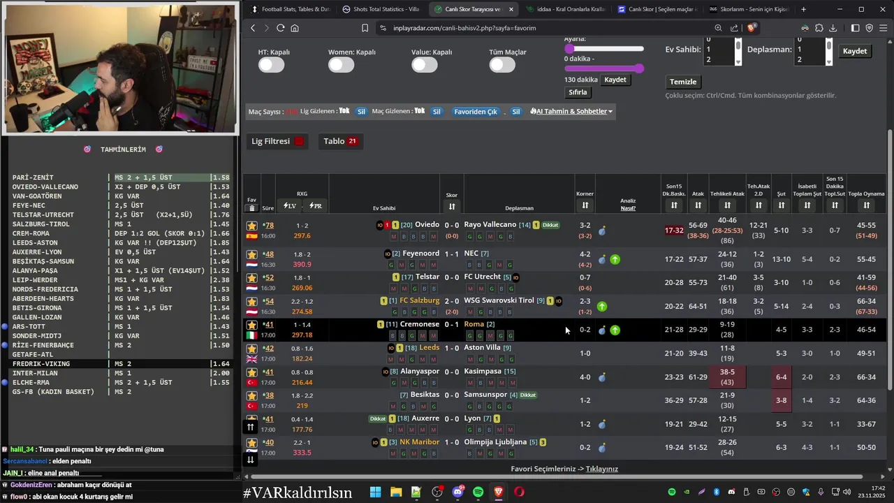Image resolution: width=894 pixels, height=503 pixels.
Task: Sort by Korner column arrows
Action: [585, 205]
